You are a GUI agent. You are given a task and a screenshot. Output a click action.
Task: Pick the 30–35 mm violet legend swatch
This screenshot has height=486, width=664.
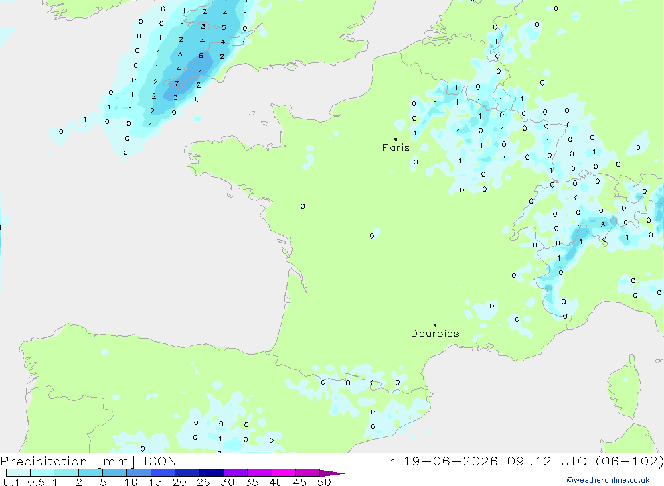[236, 473]
